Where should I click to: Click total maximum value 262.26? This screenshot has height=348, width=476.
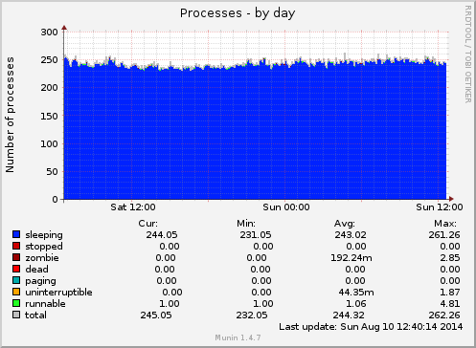pos(444,315)
